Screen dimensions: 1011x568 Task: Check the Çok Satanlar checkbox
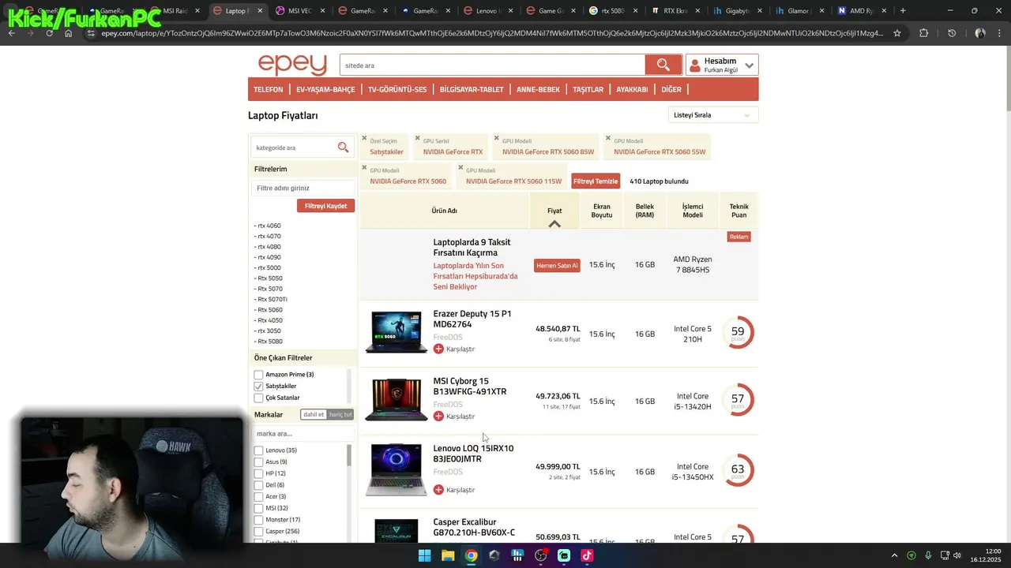(258, 398)
